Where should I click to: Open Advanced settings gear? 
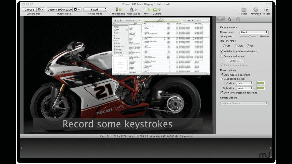[x=256, y=10]
